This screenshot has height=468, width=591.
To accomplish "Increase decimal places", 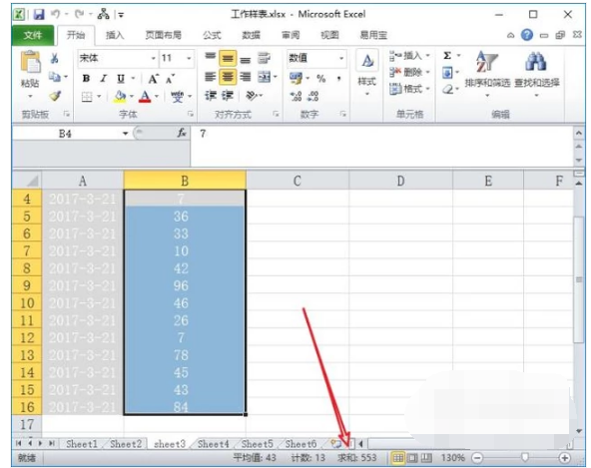I will 295,97.
